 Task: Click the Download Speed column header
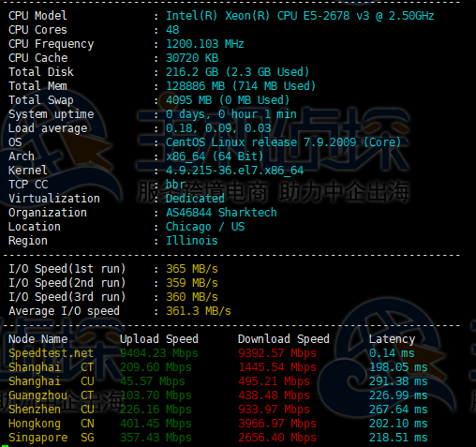284,339
